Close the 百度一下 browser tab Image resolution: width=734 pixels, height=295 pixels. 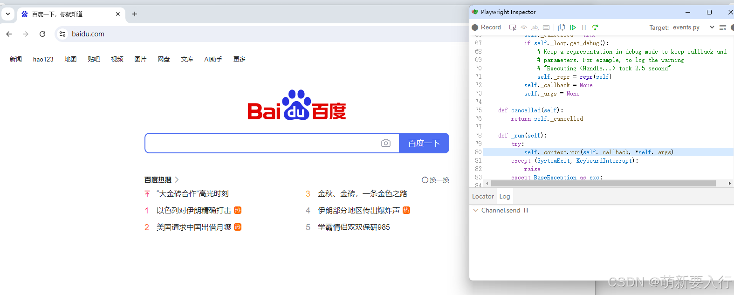(x=118, y=14)
